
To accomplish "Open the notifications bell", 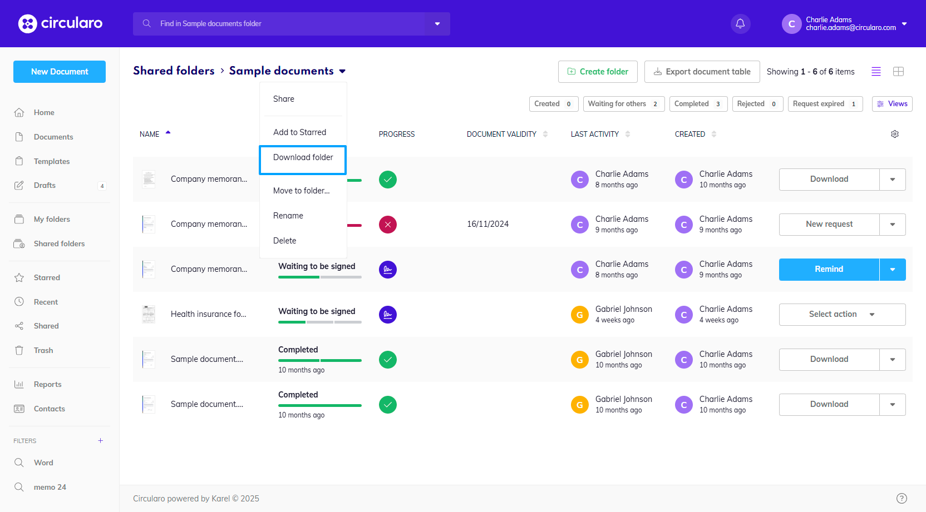I will 740,23.
